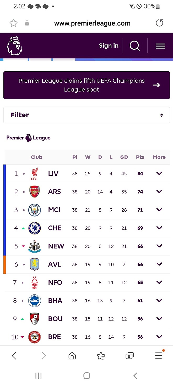The height and width of the screenshot is (386, 173).
Task: Open the search magnifier icon
Action: [134, 46]
